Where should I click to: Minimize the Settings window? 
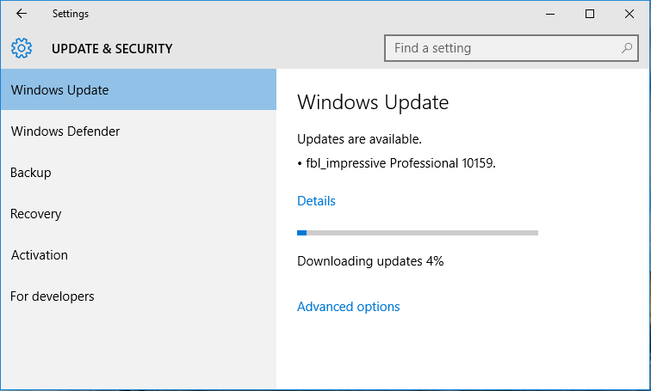click(550, 14)
